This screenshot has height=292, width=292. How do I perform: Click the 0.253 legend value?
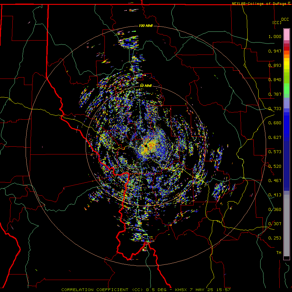[275, 238]
